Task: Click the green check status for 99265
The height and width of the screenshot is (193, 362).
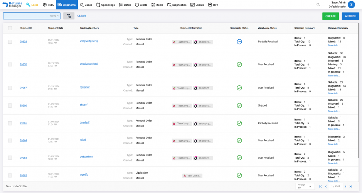Action: click(239, 123)
